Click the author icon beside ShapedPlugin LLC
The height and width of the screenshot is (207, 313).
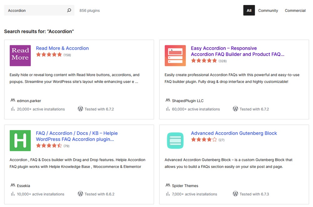point(168,100)
